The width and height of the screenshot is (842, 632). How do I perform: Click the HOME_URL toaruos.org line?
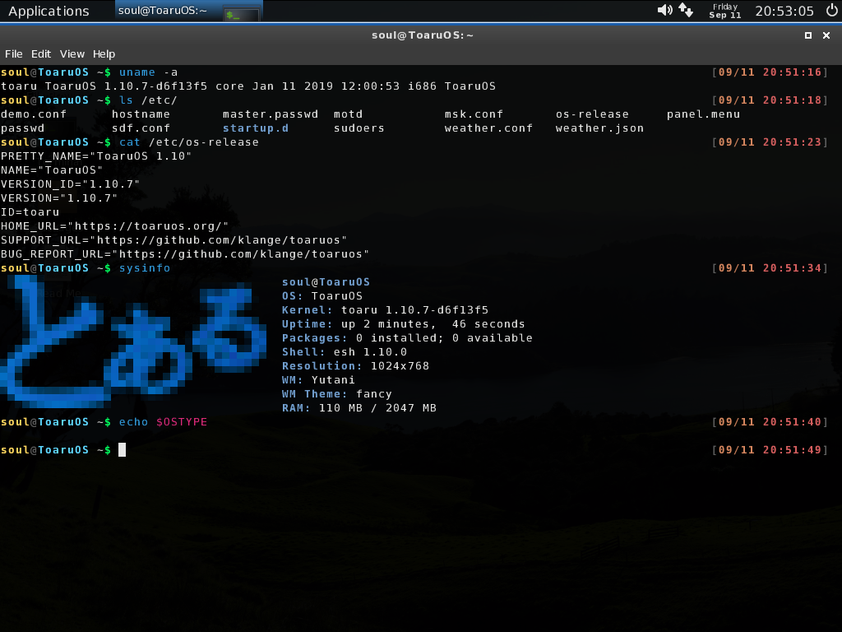115,226
